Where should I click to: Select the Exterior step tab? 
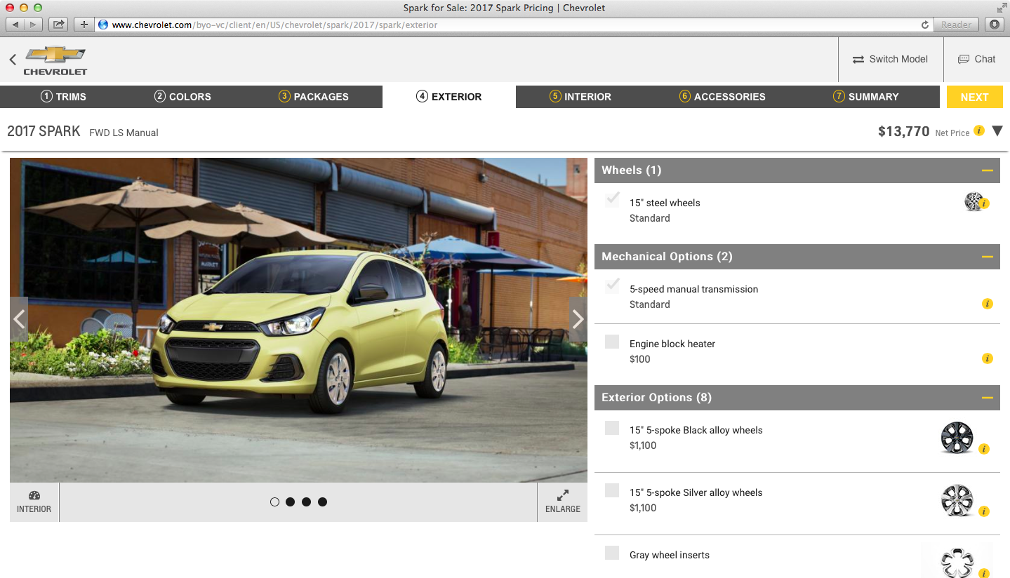(449, 97)
